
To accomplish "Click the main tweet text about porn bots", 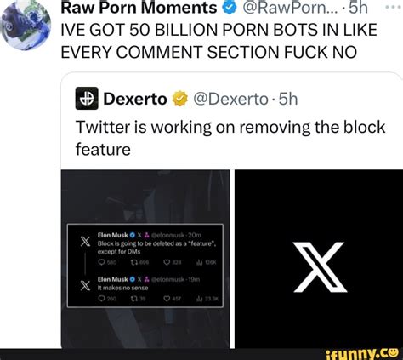I will pos(219,41).
